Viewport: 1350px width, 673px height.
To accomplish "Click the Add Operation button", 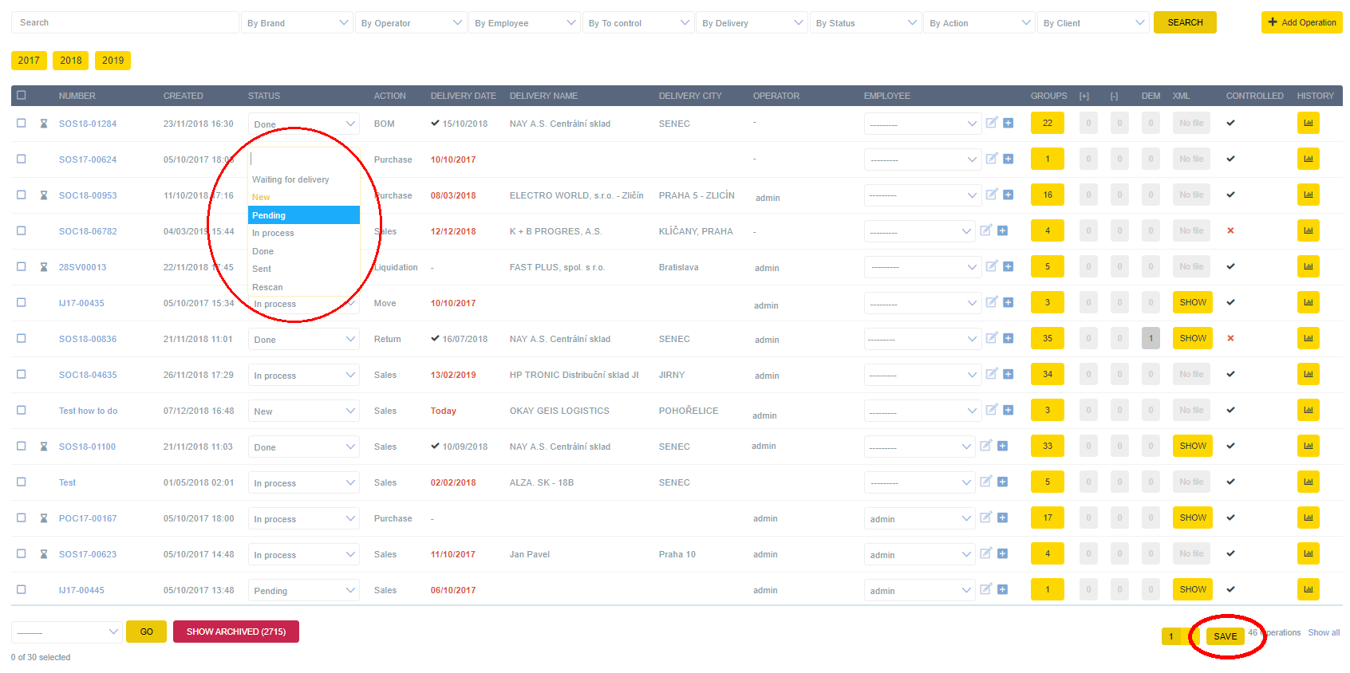I will point(1301,22).
